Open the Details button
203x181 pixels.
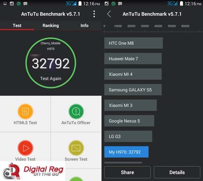coord(177,172)
